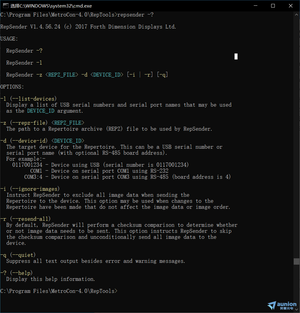Click the 'RepSender -?' usage line
Viewport: 300px width, 313px height.
click(x=24, y=51)
